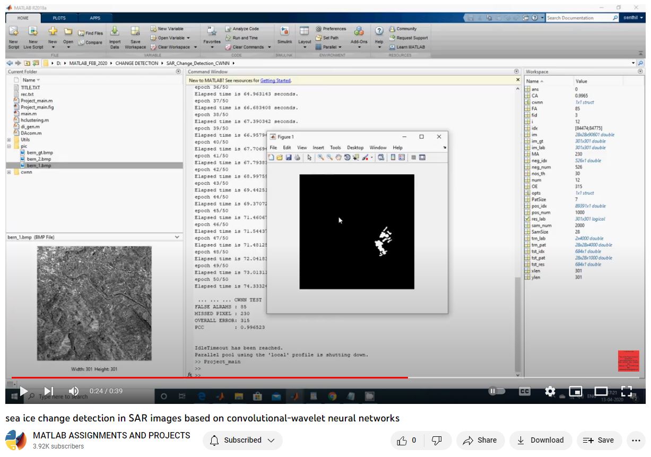651x457 pixels.
Task: Open the Clear Workspace dropdown arrow
Action: [x=195, y=47]
